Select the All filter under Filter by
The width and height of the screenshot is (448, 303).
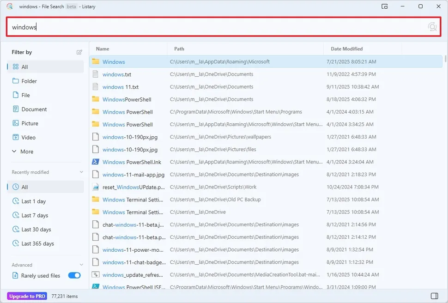25,67
